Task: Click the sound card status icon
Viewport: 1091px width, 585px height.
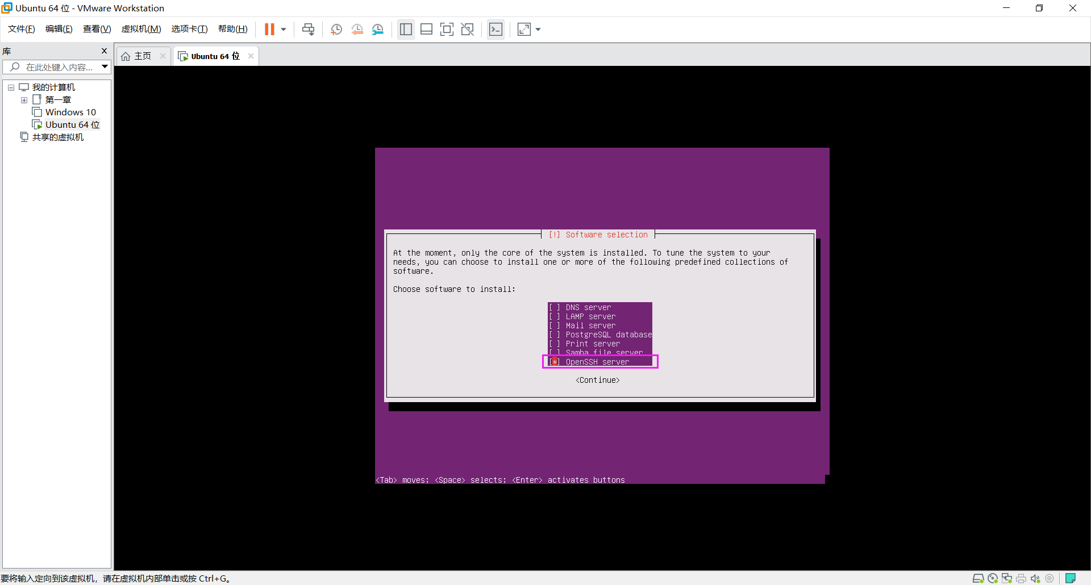Action: click(x=1035, y=578)
